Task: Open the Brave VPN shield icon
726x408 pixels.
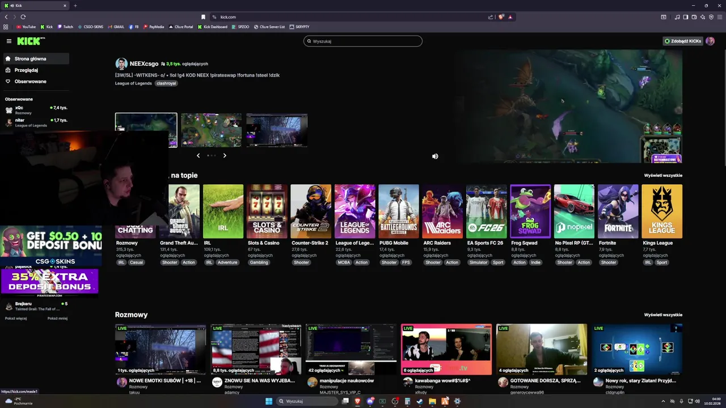Action: pyautogui.click(x=711, y=17)
